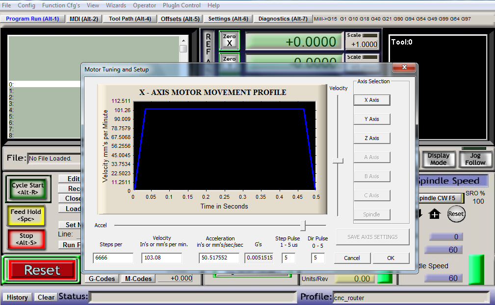Open the PlugIn Control menu
Image resolution: width=495 pixels, height=305 pixels.
coord(182,5)
